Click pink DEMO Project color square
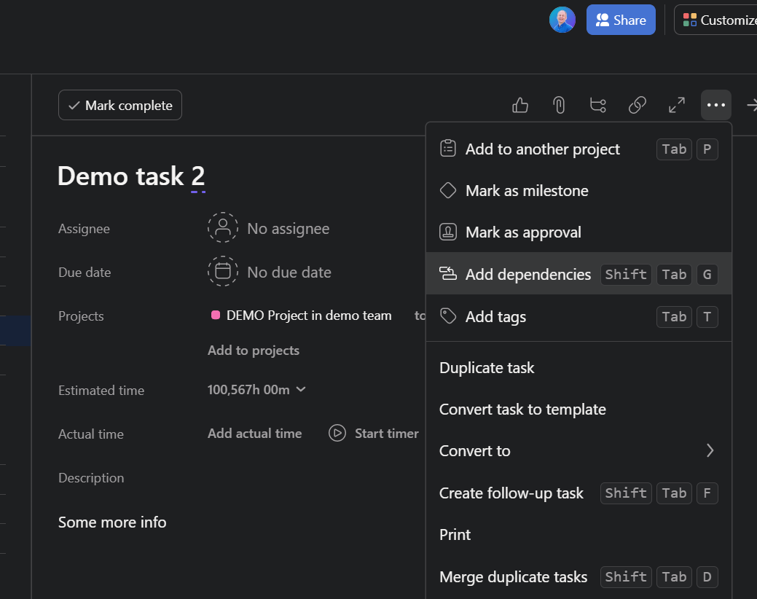 point(216,316)
